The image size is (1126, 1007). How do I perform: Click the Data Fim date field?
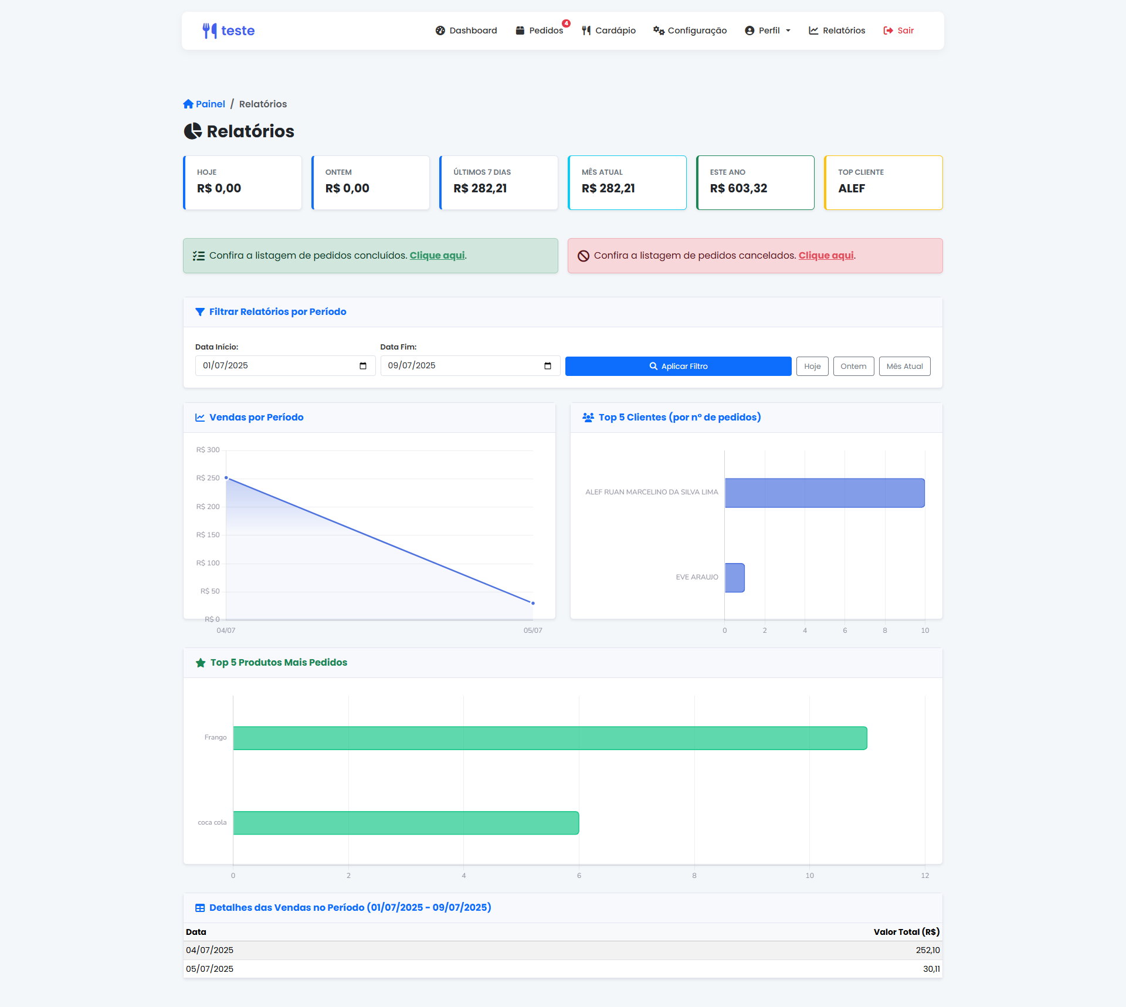coord(470,366)
